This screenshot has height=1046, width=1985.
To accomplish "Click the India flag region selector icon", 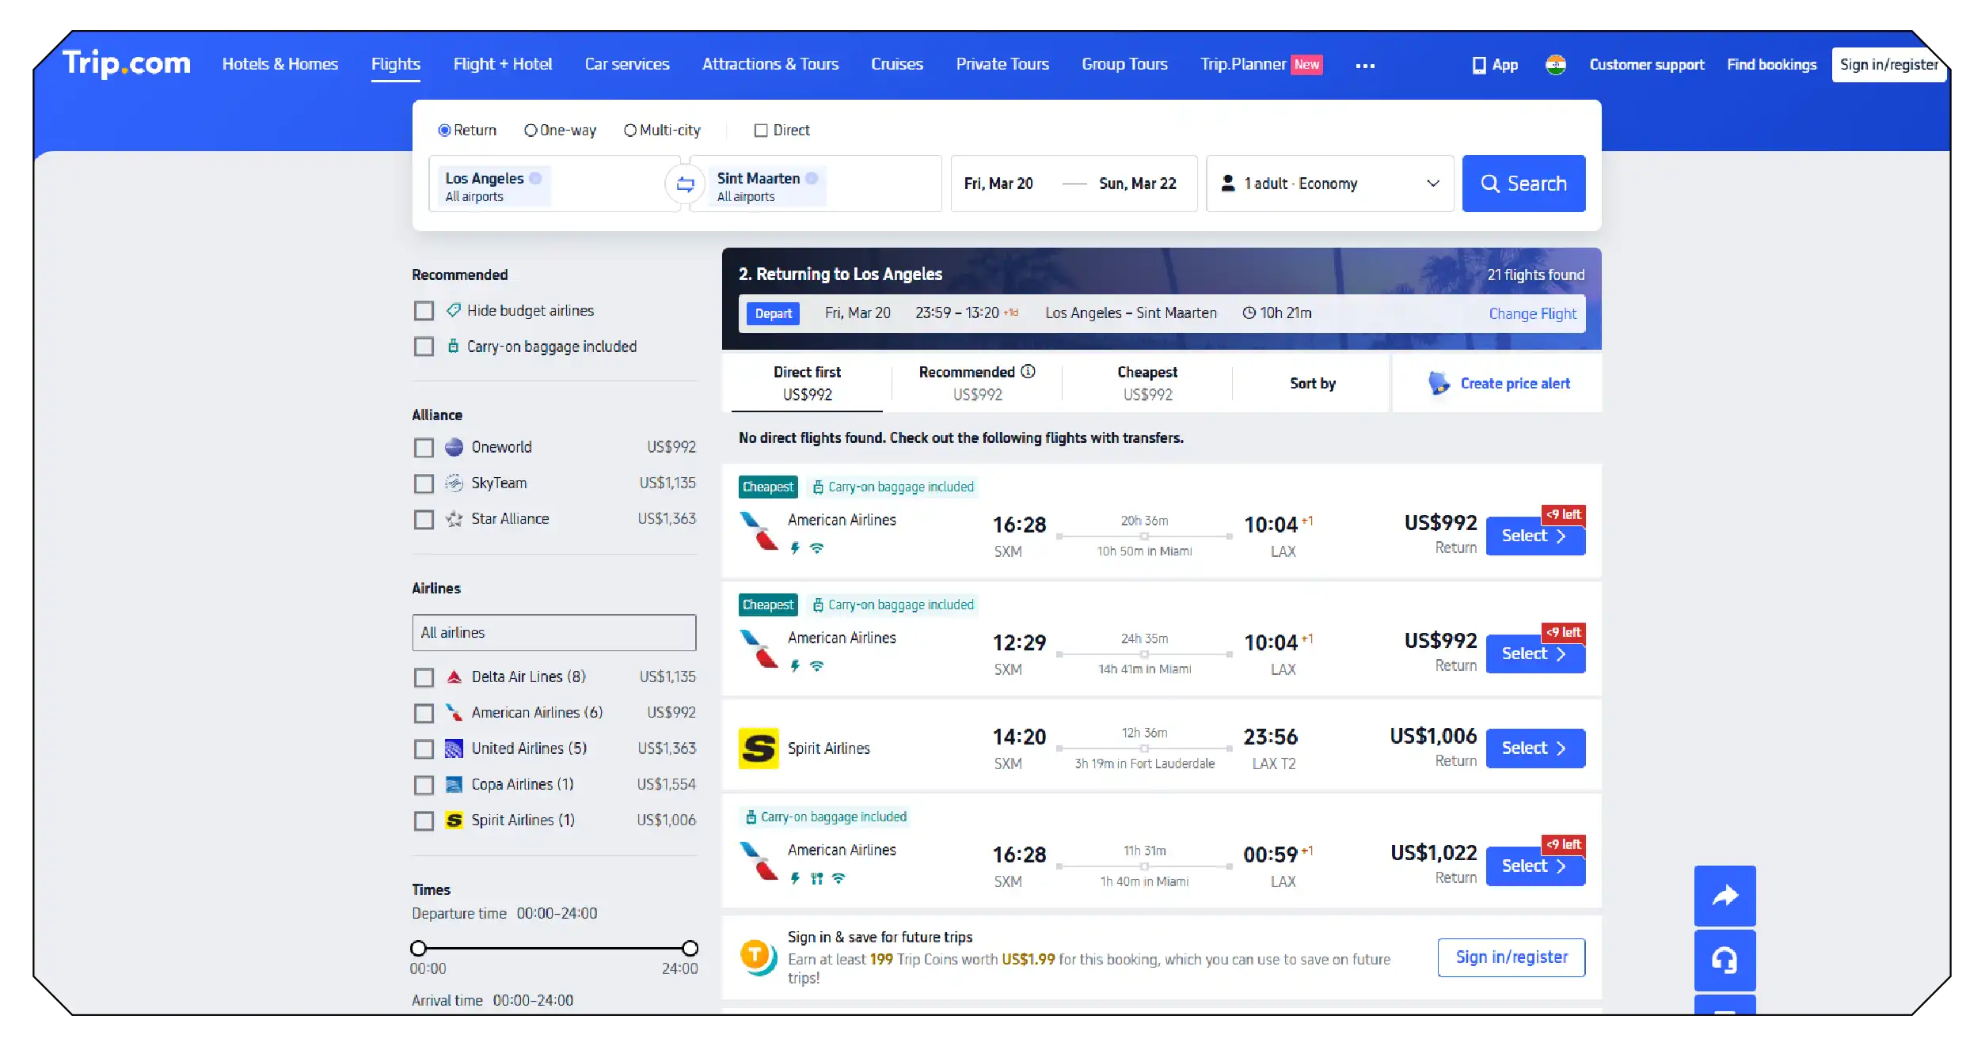I will (x=1555, y=64).
